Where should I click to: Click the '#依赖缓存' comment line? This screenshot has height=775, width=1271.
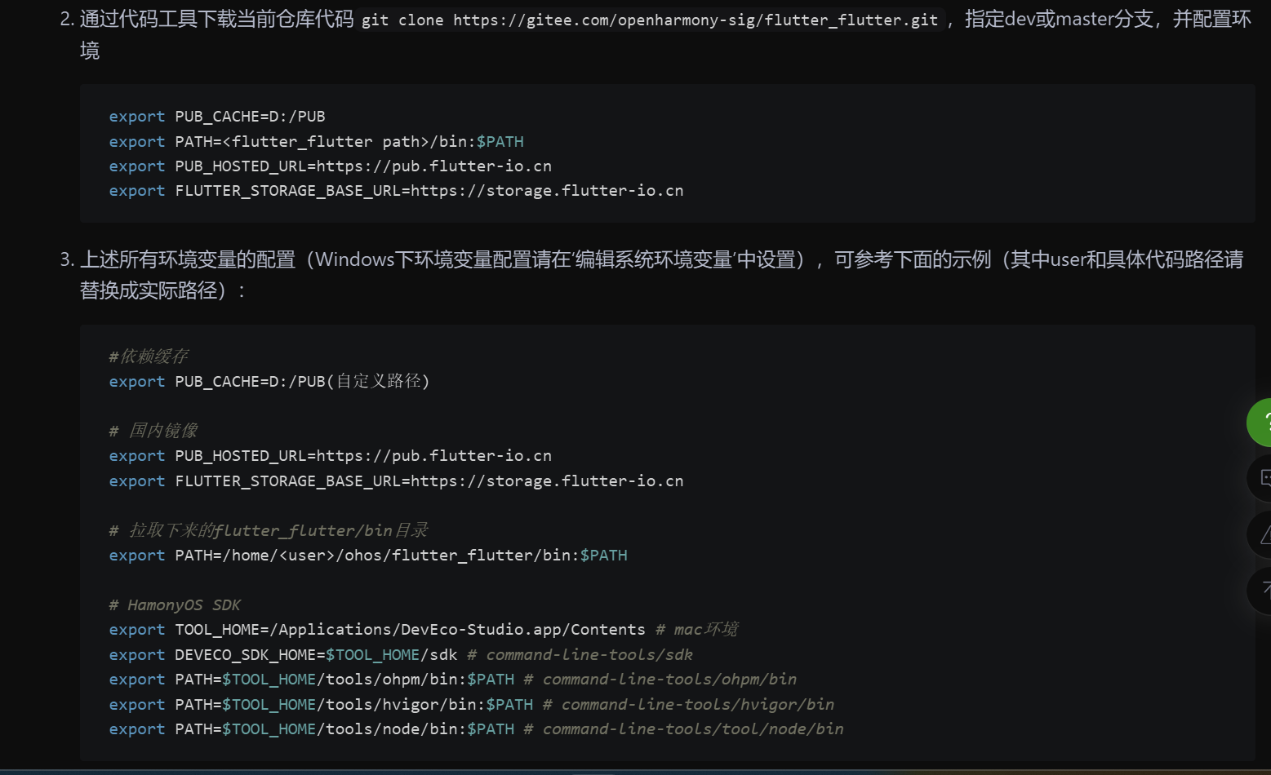point(149,356)
